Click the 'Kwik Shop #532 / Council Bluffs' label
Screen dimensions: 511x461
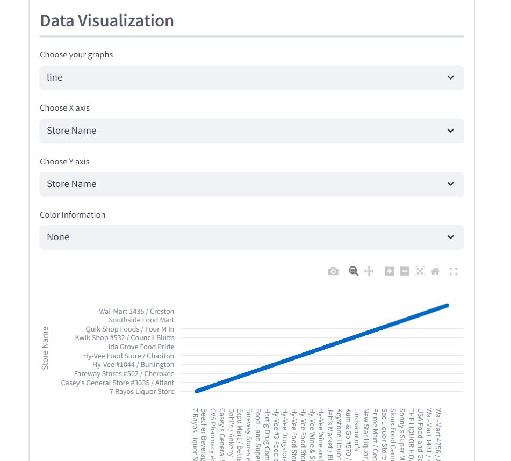tap(125, 338)
